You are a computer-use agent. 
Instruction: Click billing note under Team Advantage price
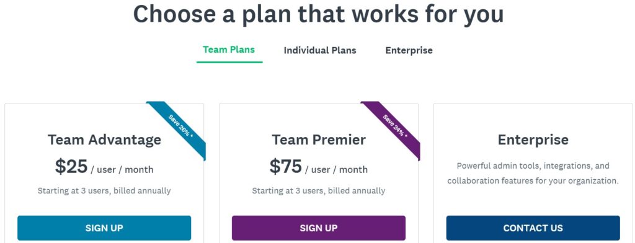pos(104,190)
